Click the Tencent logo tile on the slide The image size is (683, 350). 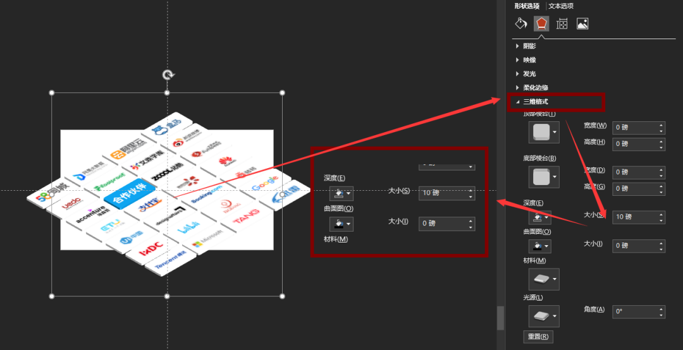(170, 260)
